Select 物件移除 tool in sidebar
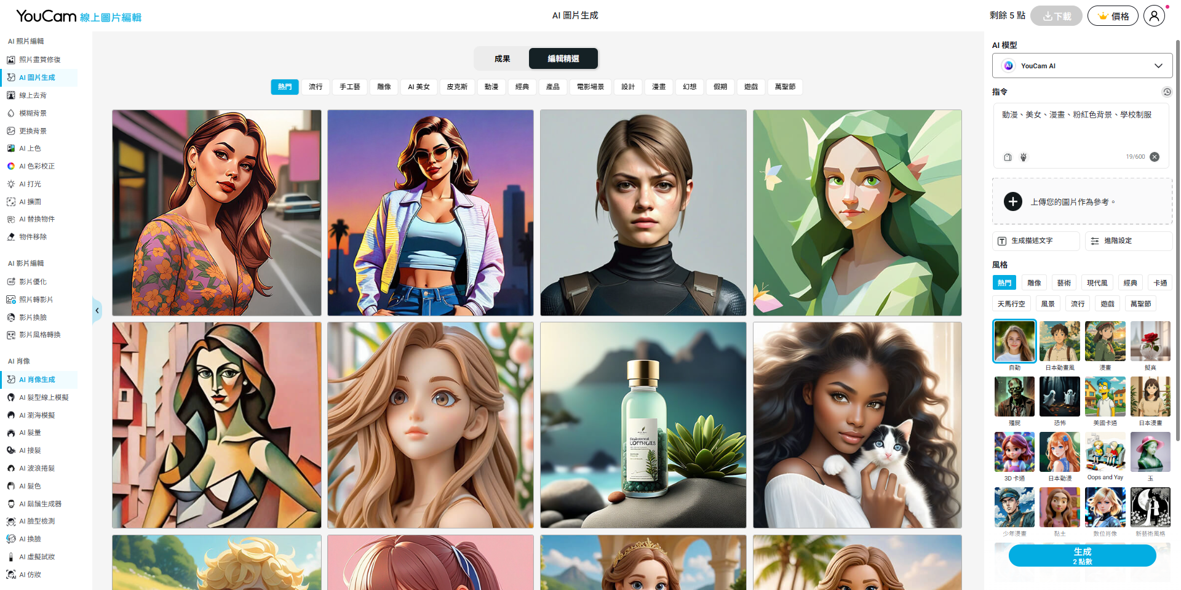 tap(33, 237)
